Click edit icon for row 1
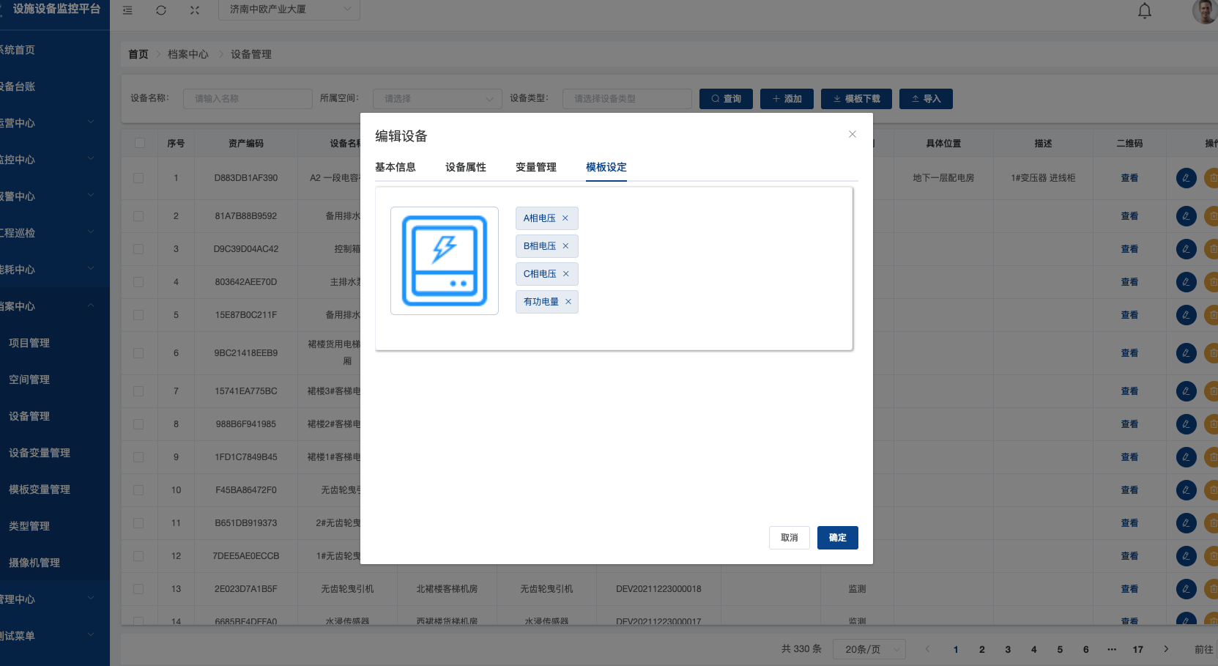 click(x=1186, y=178)
